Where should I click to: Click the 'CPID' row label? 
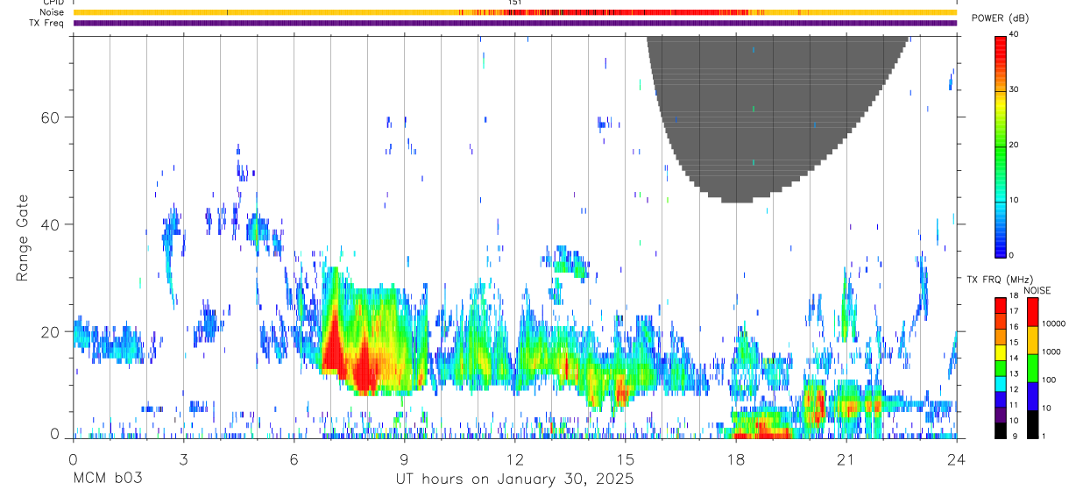(x=54, y=3)
